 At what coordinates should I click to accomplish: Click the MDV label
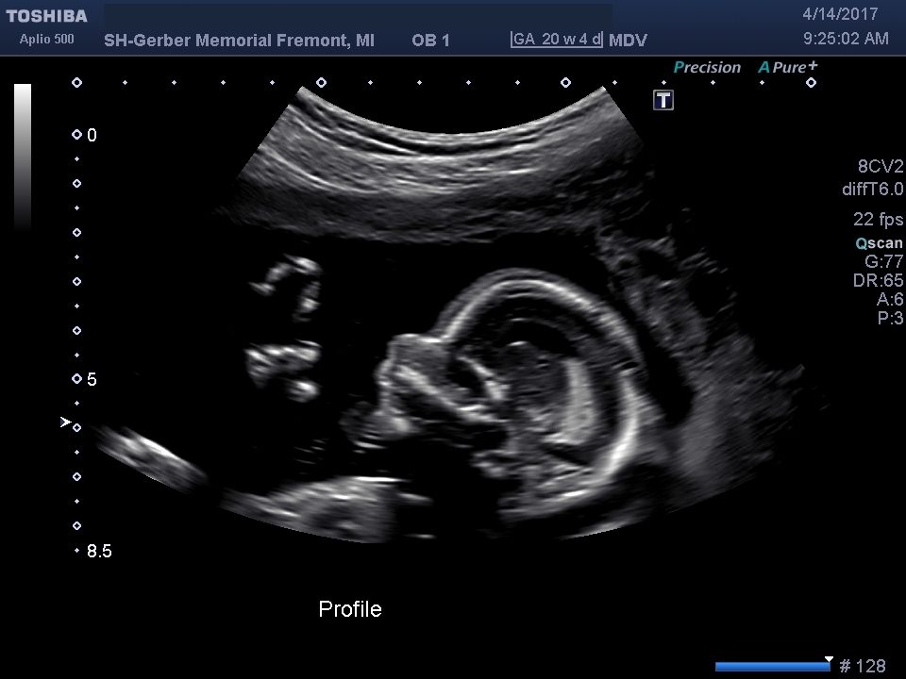click(628, 41)
